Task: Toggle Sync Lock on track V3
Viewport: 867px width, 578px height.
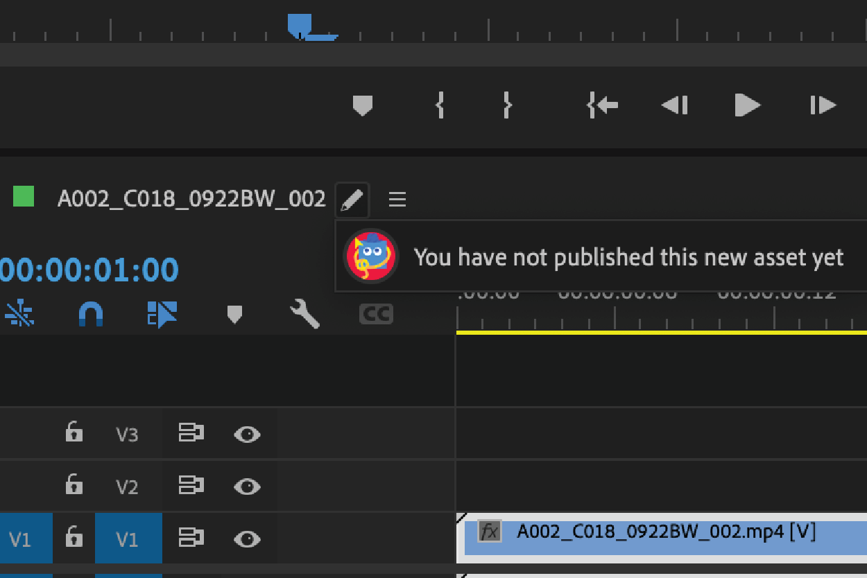Action: [x=191, y=434]
